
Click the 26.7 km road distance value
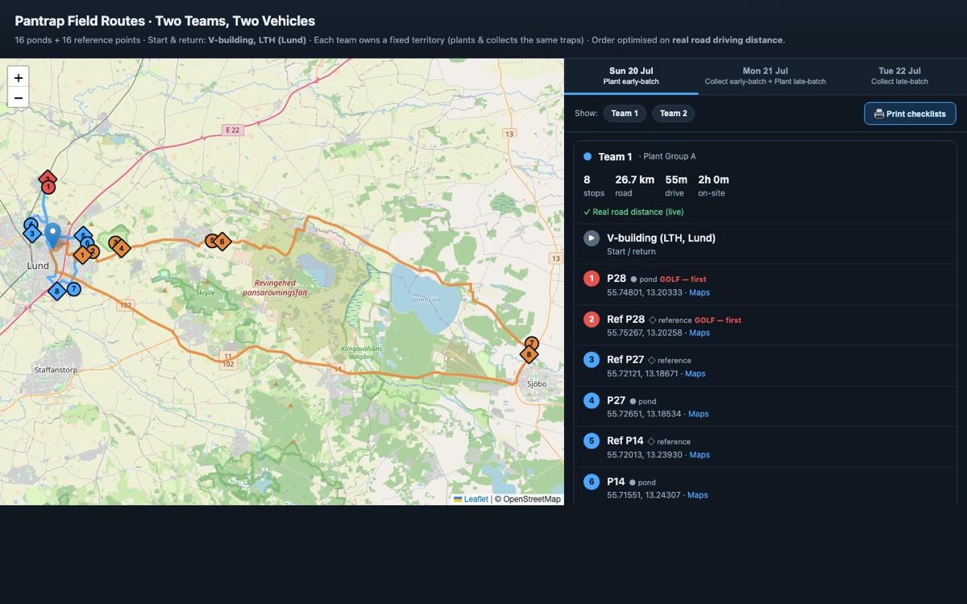pos(635,180)
